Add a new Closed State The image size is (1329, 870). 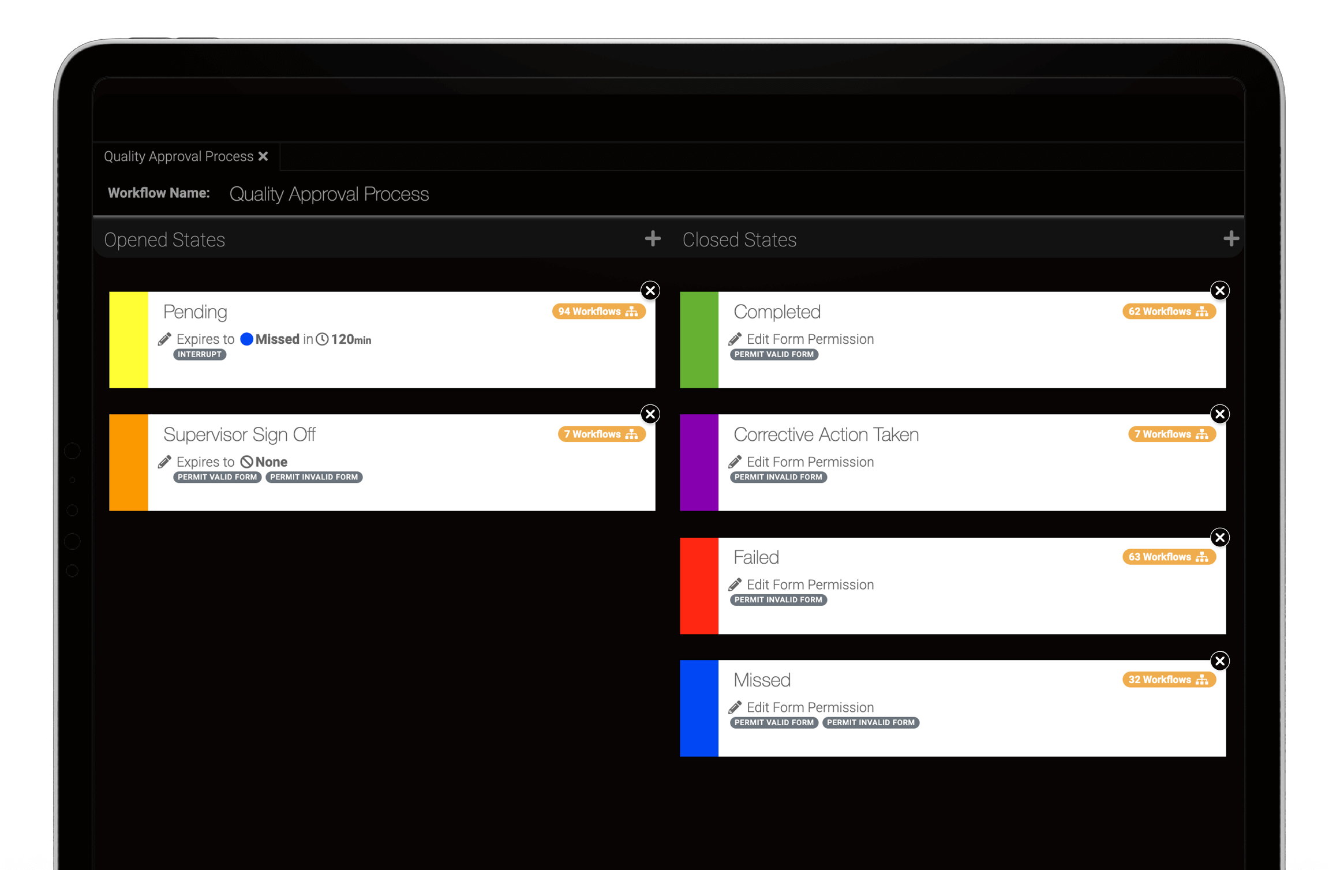1230,238
